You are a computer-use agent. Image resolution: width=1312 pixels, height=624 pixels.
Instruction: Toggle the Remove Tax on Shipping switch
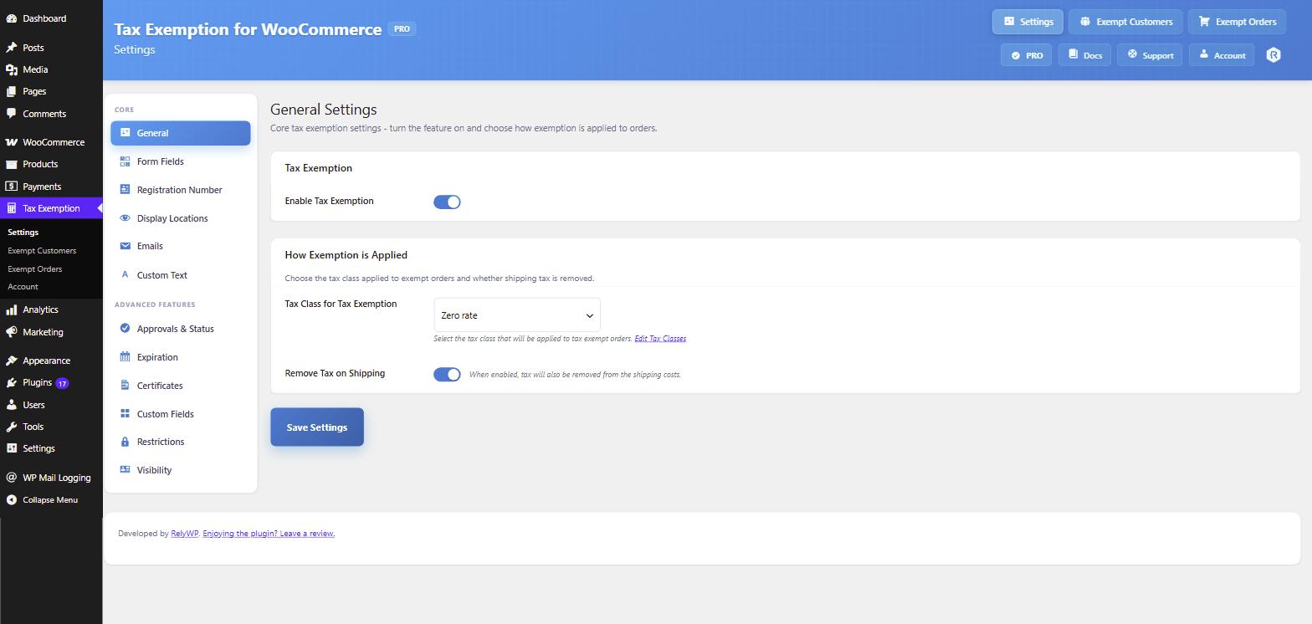[447, 374]
